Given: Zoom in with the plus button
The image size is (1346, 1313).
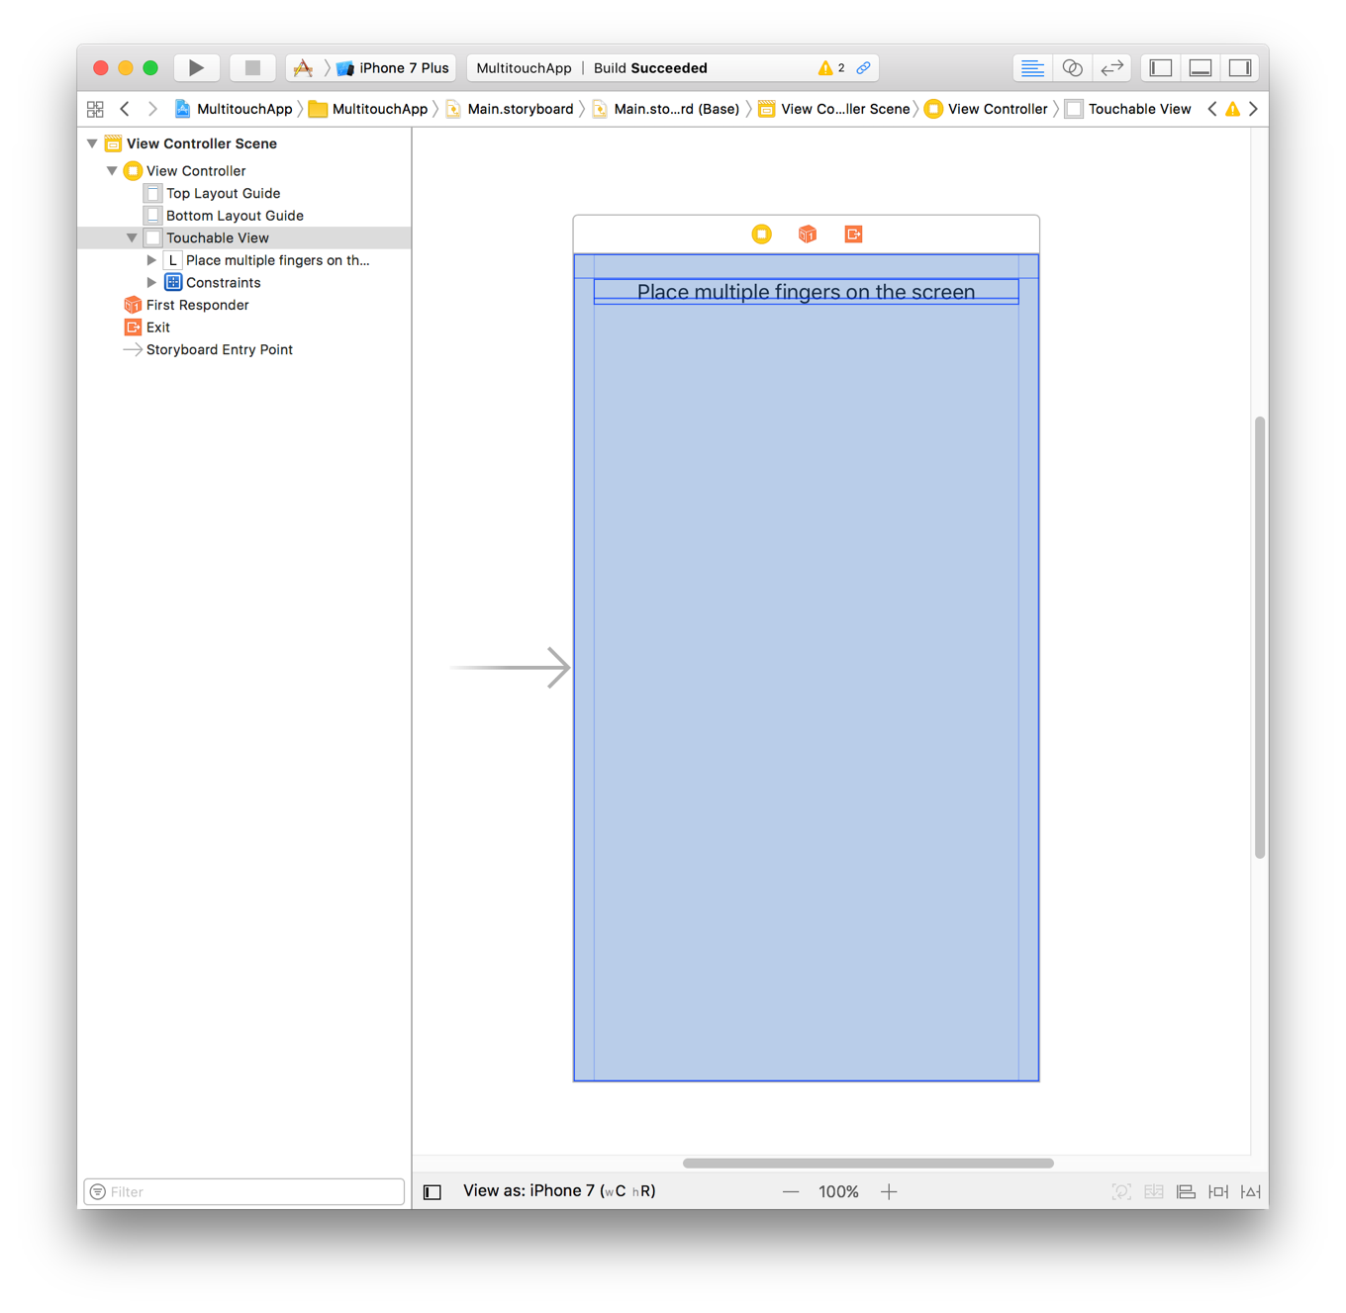Looking at the screenshot, I should coord(889,1192).
